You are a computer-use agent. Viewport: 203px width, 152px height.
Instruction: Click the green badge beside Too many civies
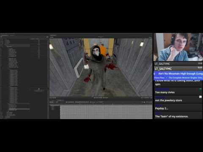click(x=200, y=89)
